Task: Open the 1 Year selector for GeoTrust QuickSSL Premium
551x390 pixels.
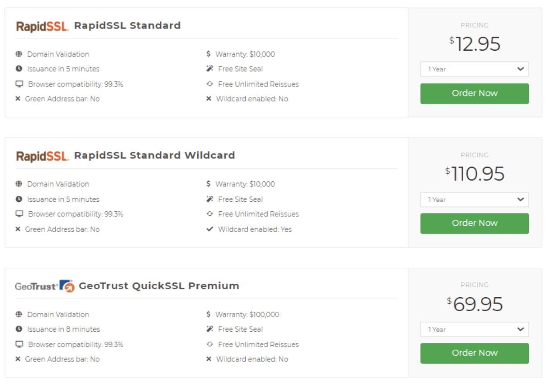Action: [474, 329]
